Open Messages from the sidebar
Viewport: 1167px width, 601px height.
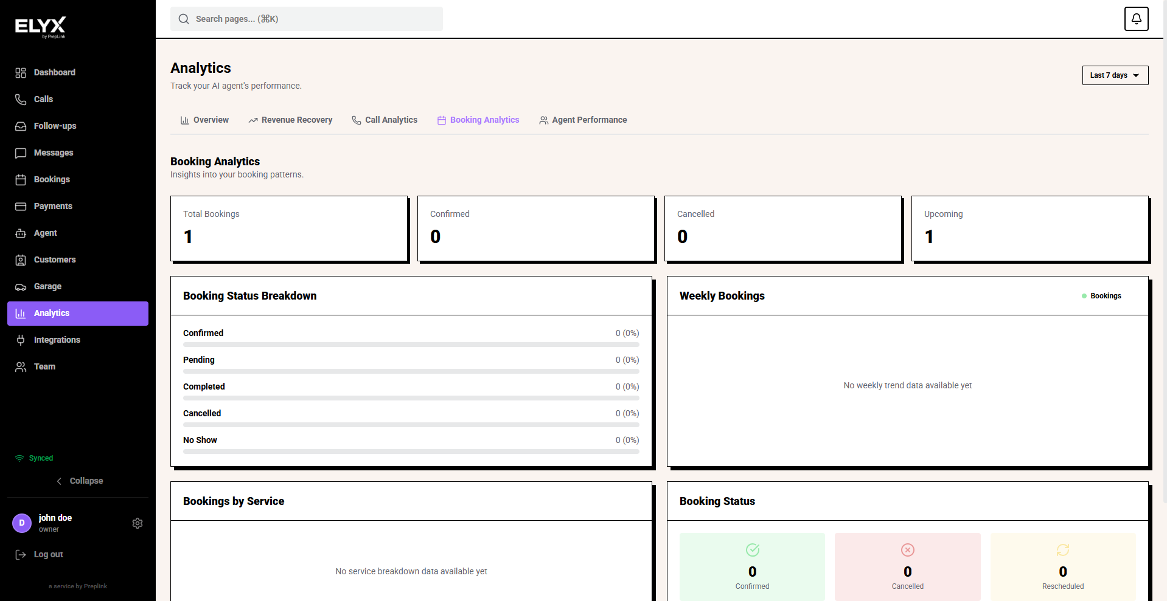coord(78,153)
